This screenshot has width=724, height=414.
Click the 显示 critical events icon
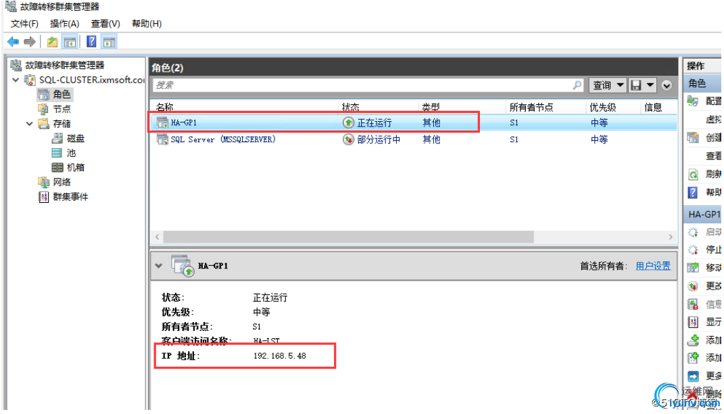tap(693, 321)
